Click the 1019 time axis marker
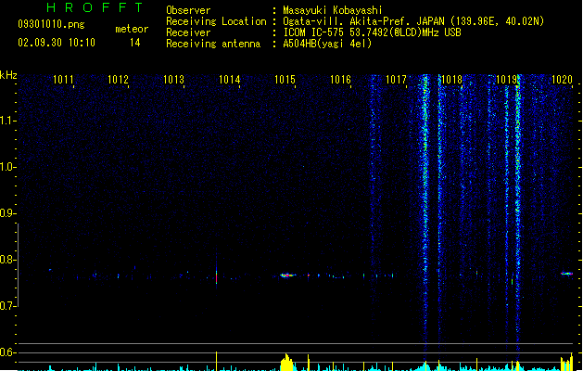The image size is (583, 371). click(507, 80)
